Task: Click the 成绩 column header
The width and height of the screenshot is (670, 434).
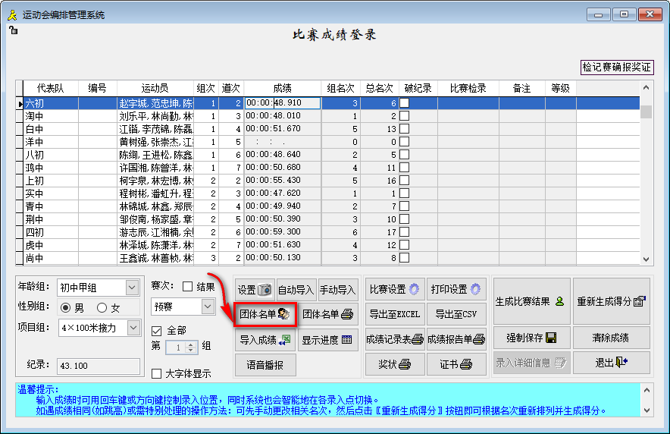Action: [x=282, y=88]
